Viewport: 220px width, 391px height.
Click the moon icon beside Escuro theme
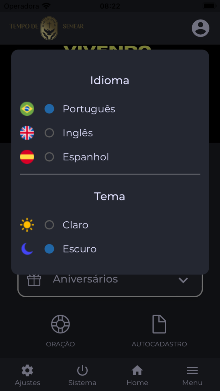point(27,249)
